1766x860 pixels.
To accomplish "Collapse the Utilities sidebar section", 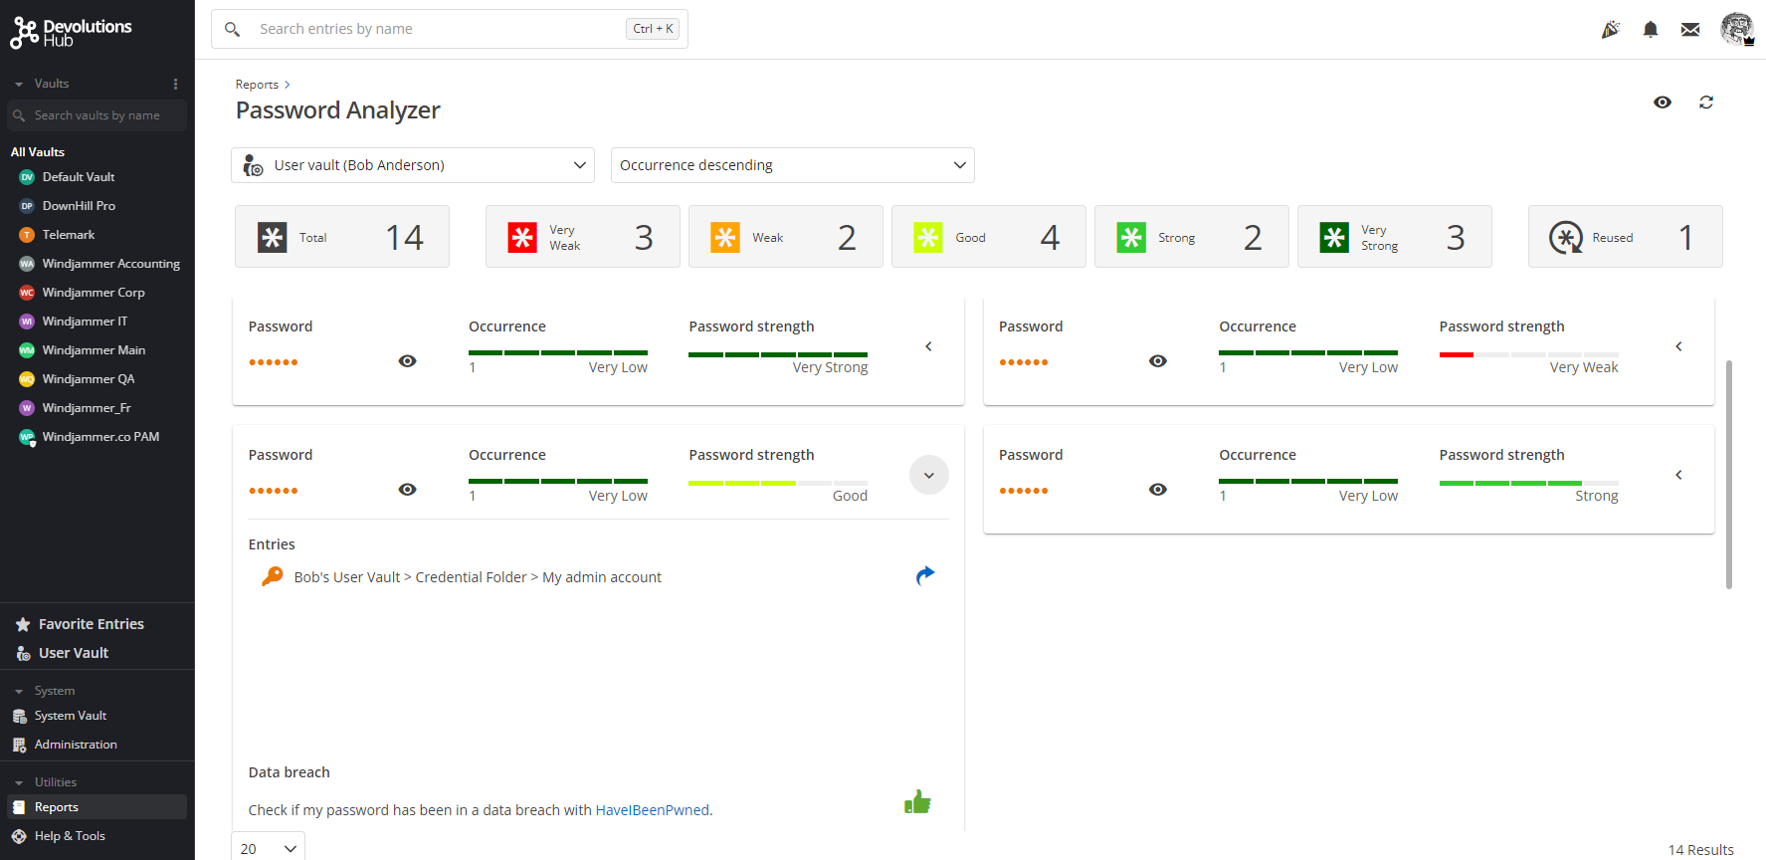I will [x=19, y=783].
